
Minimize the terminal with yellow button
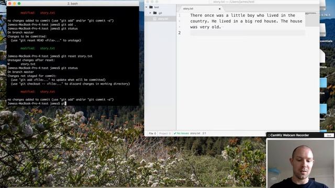[14, 4]
